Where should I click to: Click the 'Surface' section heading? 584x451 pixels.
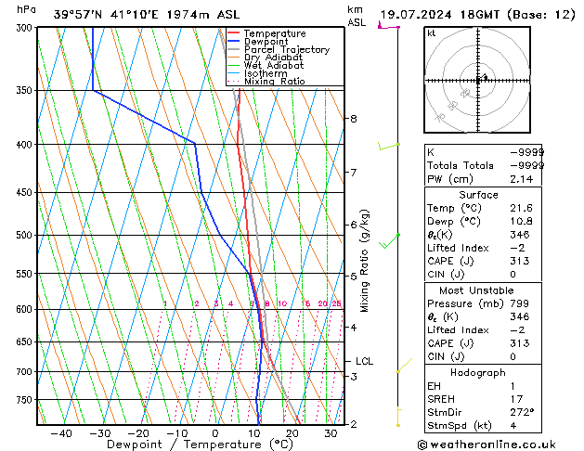point(478,195)
